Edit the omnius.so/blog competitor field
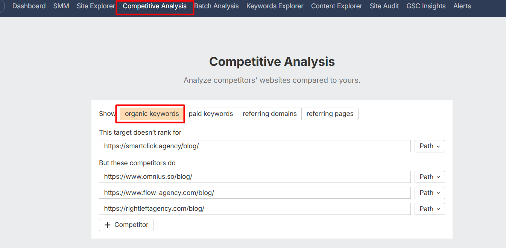Image resolution: width=506 pixels, height=248 pixels. 255,177
